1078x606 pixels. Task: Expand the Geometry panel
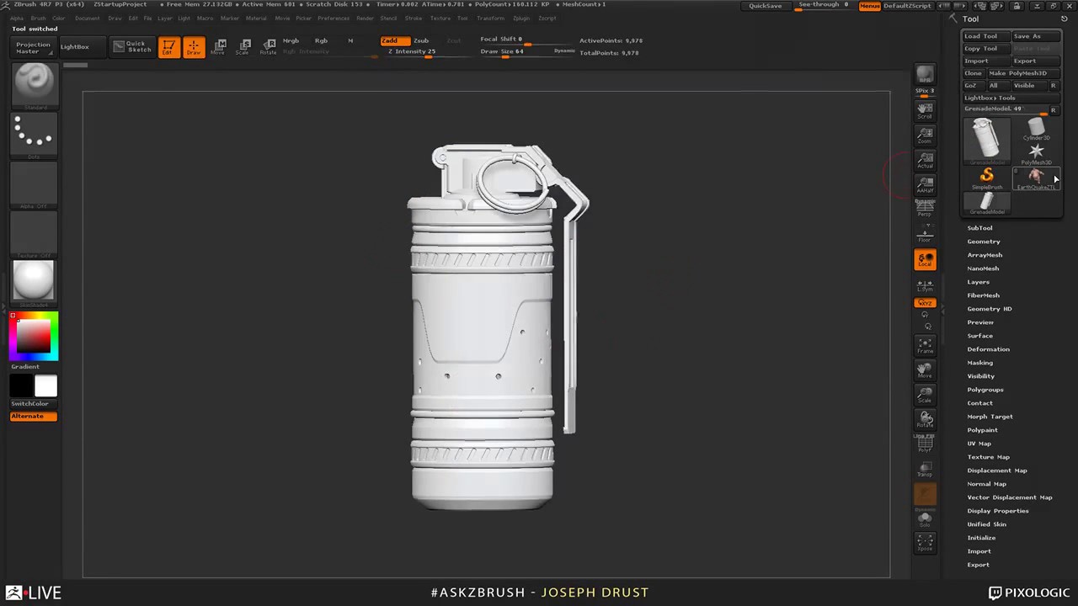coord(984,242)
